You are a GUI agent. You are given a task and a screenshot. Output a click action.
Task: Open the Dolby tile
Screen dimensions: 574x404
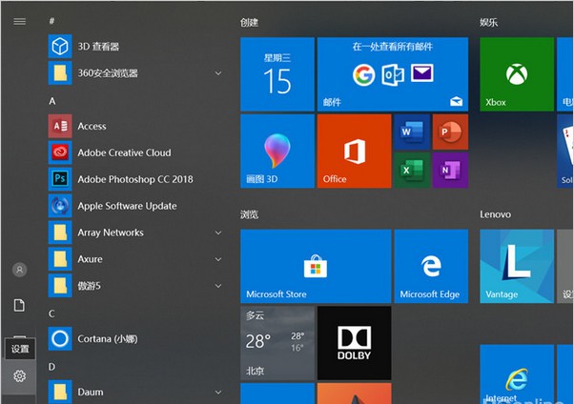click(354, 342)
